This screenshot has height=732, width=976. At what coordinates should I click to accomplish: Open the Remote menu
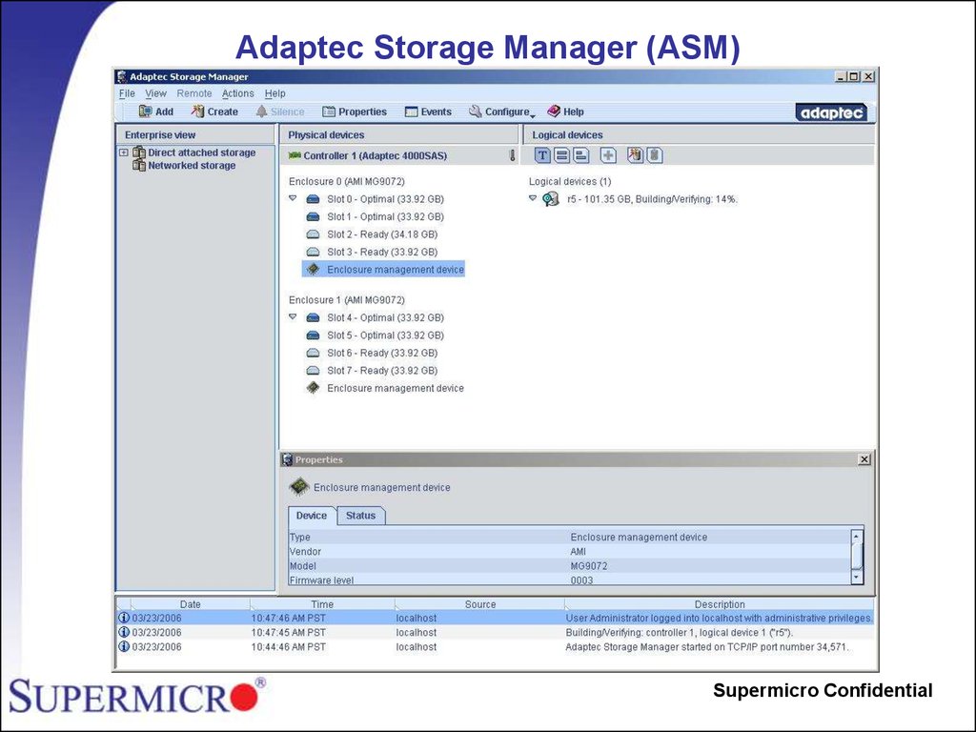coord(194,93)
